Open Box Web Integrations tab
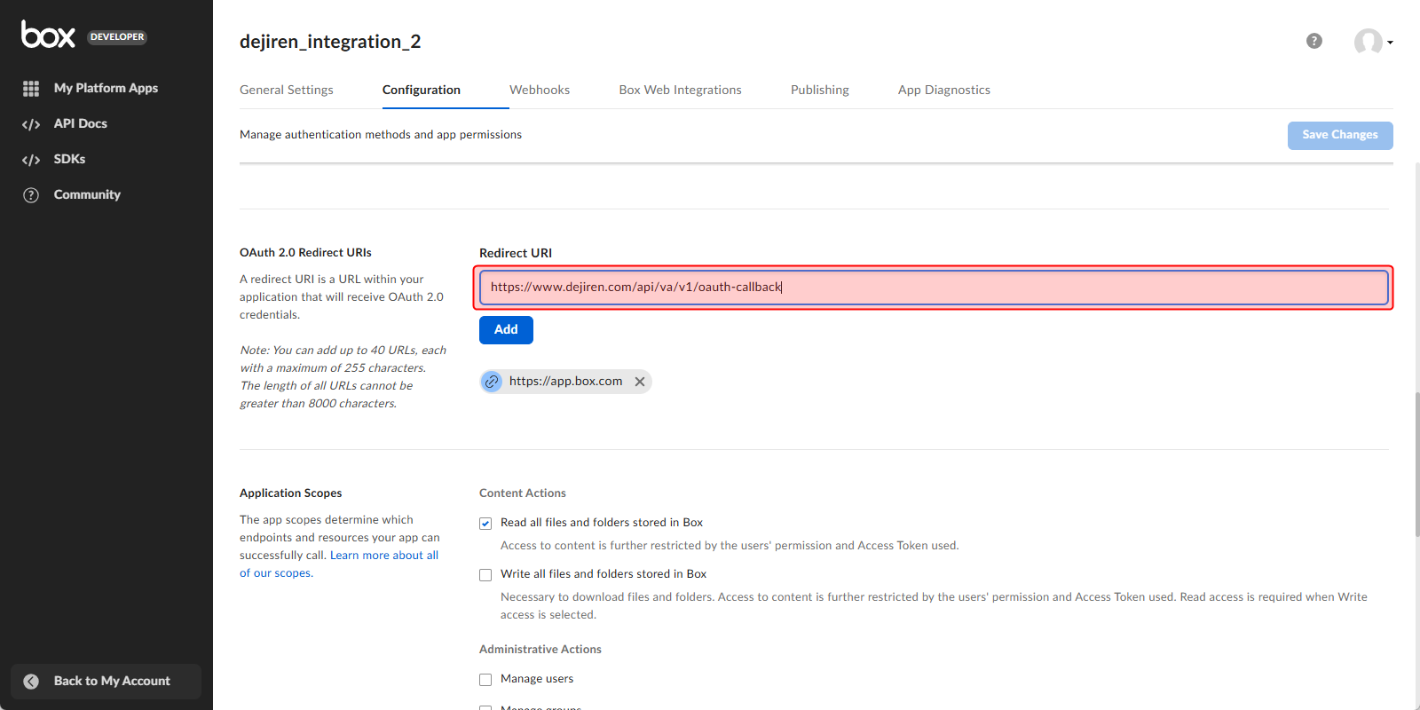This screenshot has width=1420, height=710. pyautogui.click(x=681, y=90)
